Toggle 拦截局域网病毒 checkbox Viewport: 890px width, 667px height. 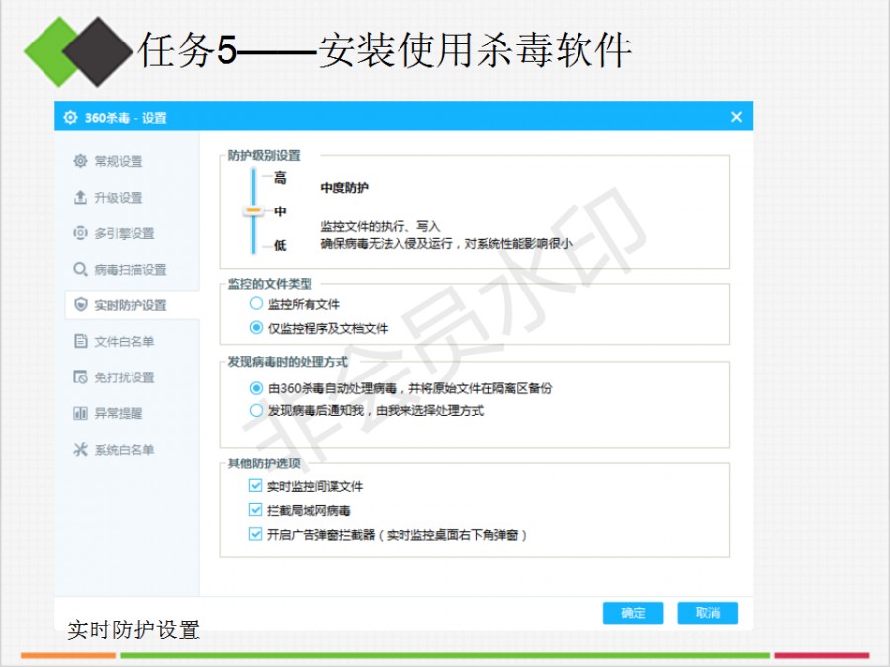(256, 511)
